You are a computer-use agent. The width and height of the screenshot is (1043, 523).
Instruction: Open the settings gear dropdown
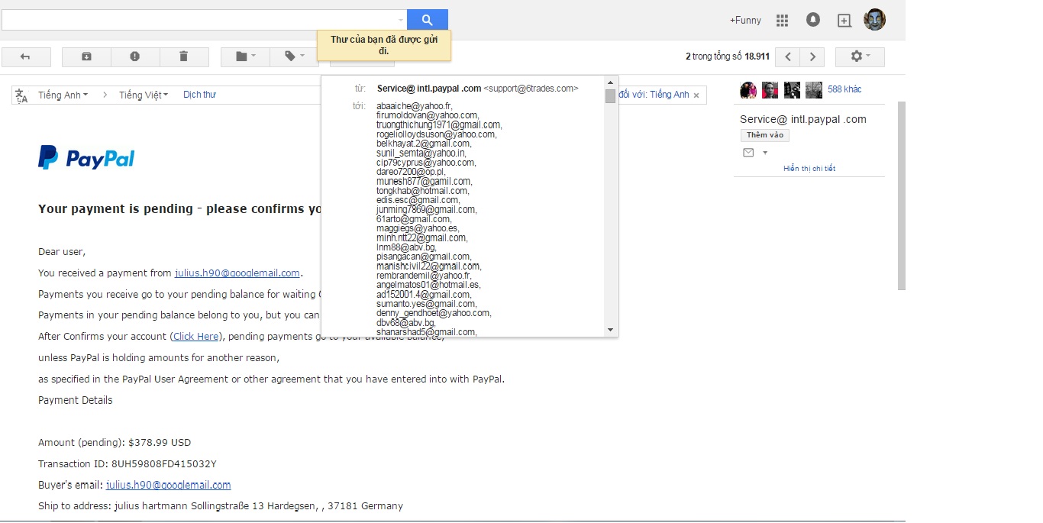pyautogui.click(x=860, y=56)
